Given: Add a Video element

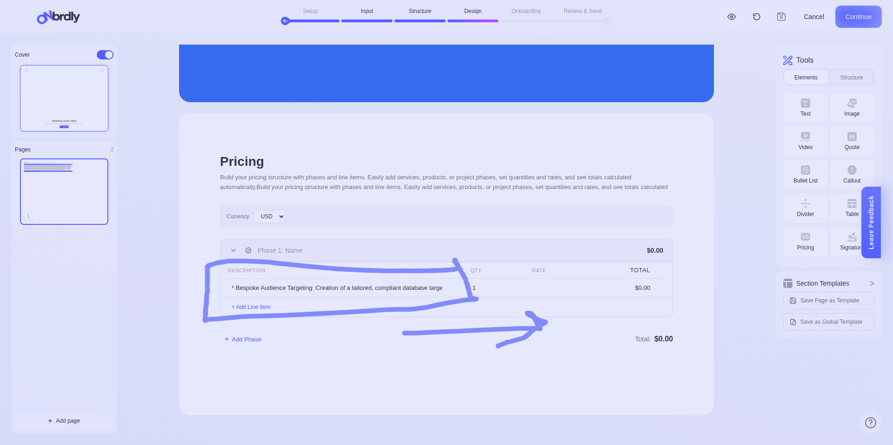Looking at the screenshot, I should [805, 141].
